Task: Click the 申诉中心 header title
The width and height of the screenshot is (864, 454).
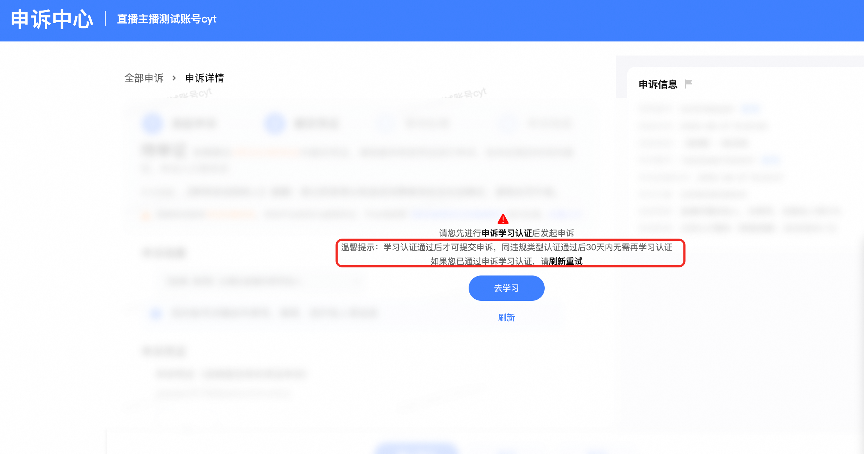Action: tap(52, 19)
